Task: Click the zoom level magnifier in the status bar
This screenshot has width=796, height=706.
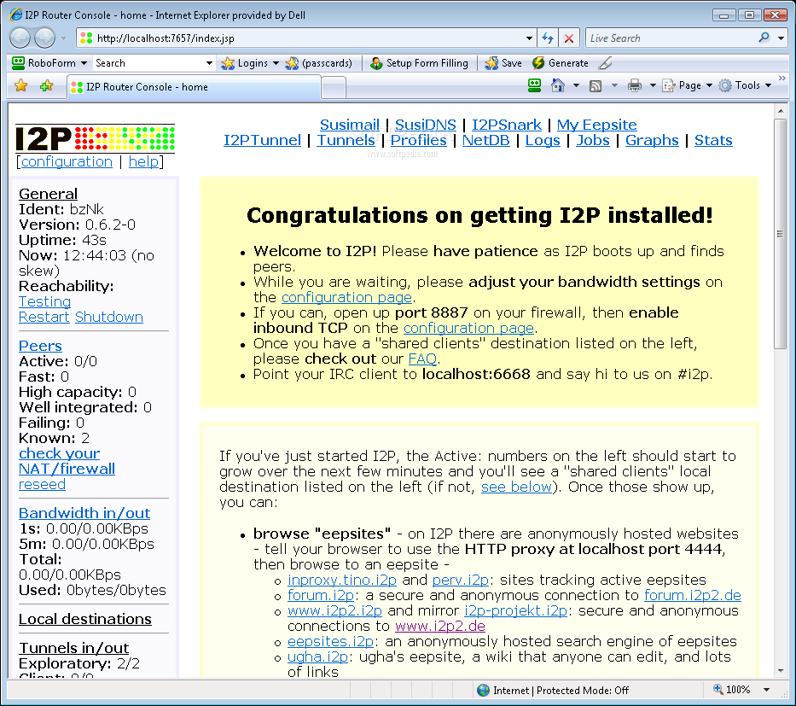Action: click(718, 689)
